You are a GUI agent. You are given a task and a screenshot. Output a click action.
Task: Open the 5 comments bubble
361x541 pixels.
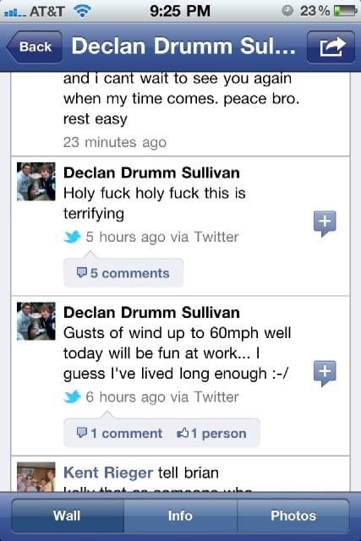click(x=123, y=273)
